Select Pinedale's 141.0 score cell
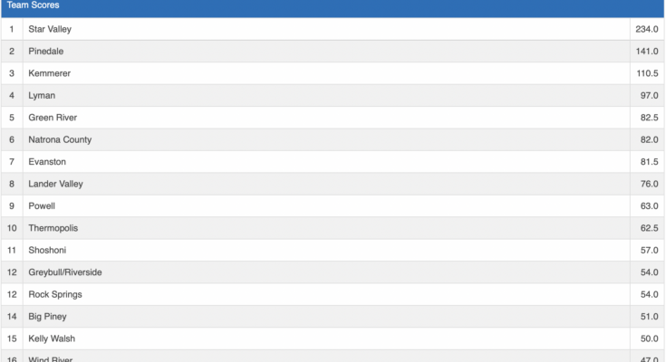The width and height of the screenshot is (666, 362). pyautogui.click(x=646, y=52)
